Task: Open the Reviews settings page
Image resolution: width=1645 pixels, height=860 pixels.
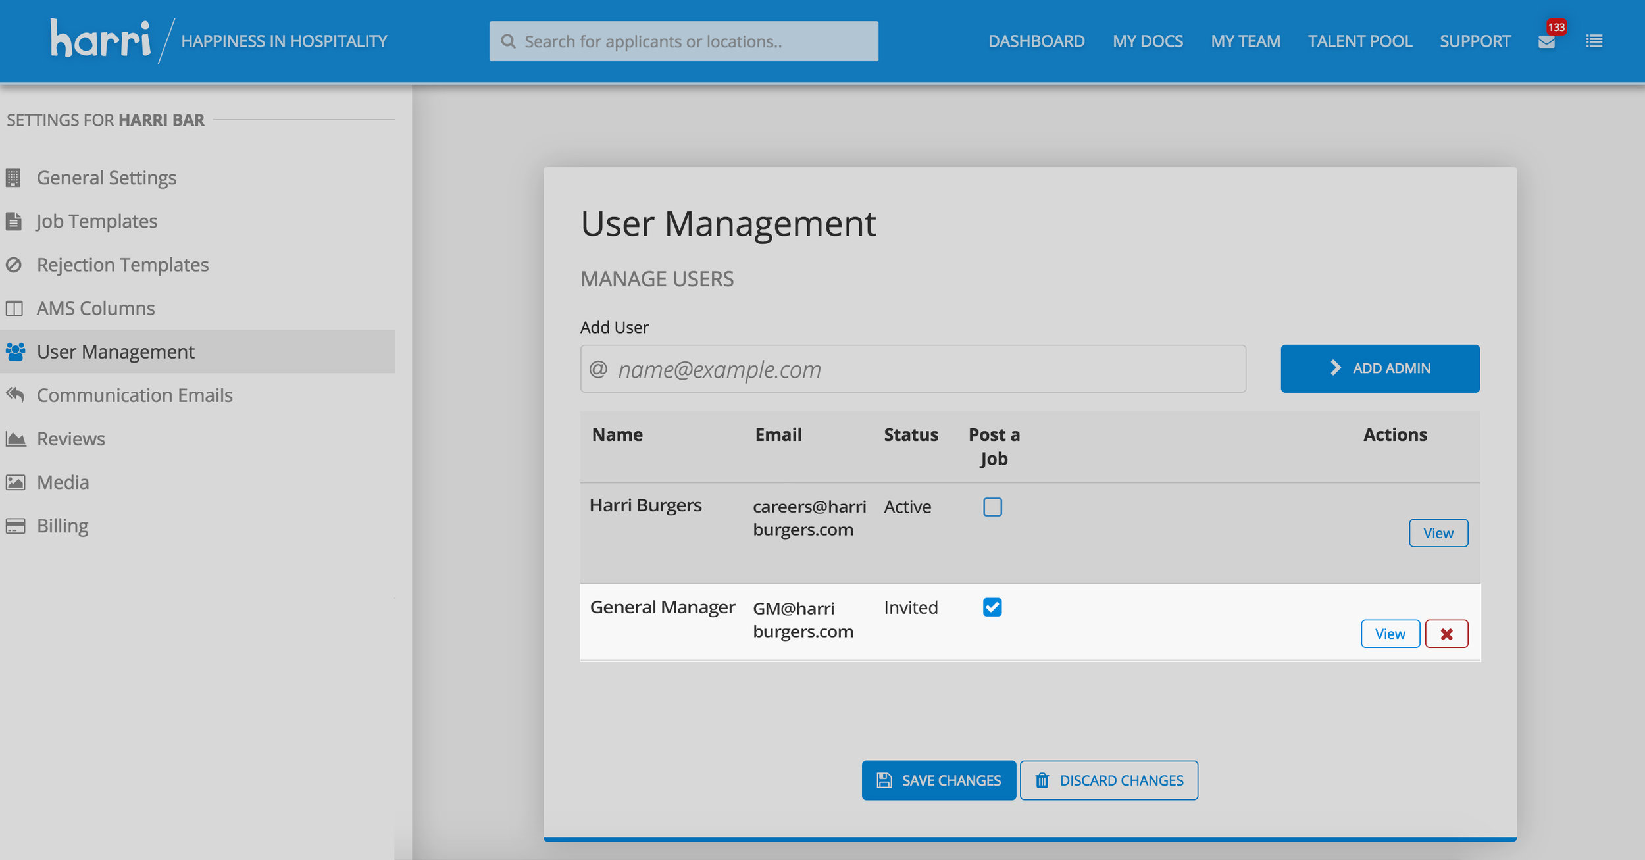Action: click(70, 438)
